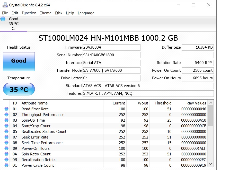The height and width of the screenshot is (170, 247).
Task: Click the blue health orb above drive C:
Action: [3, 19]
